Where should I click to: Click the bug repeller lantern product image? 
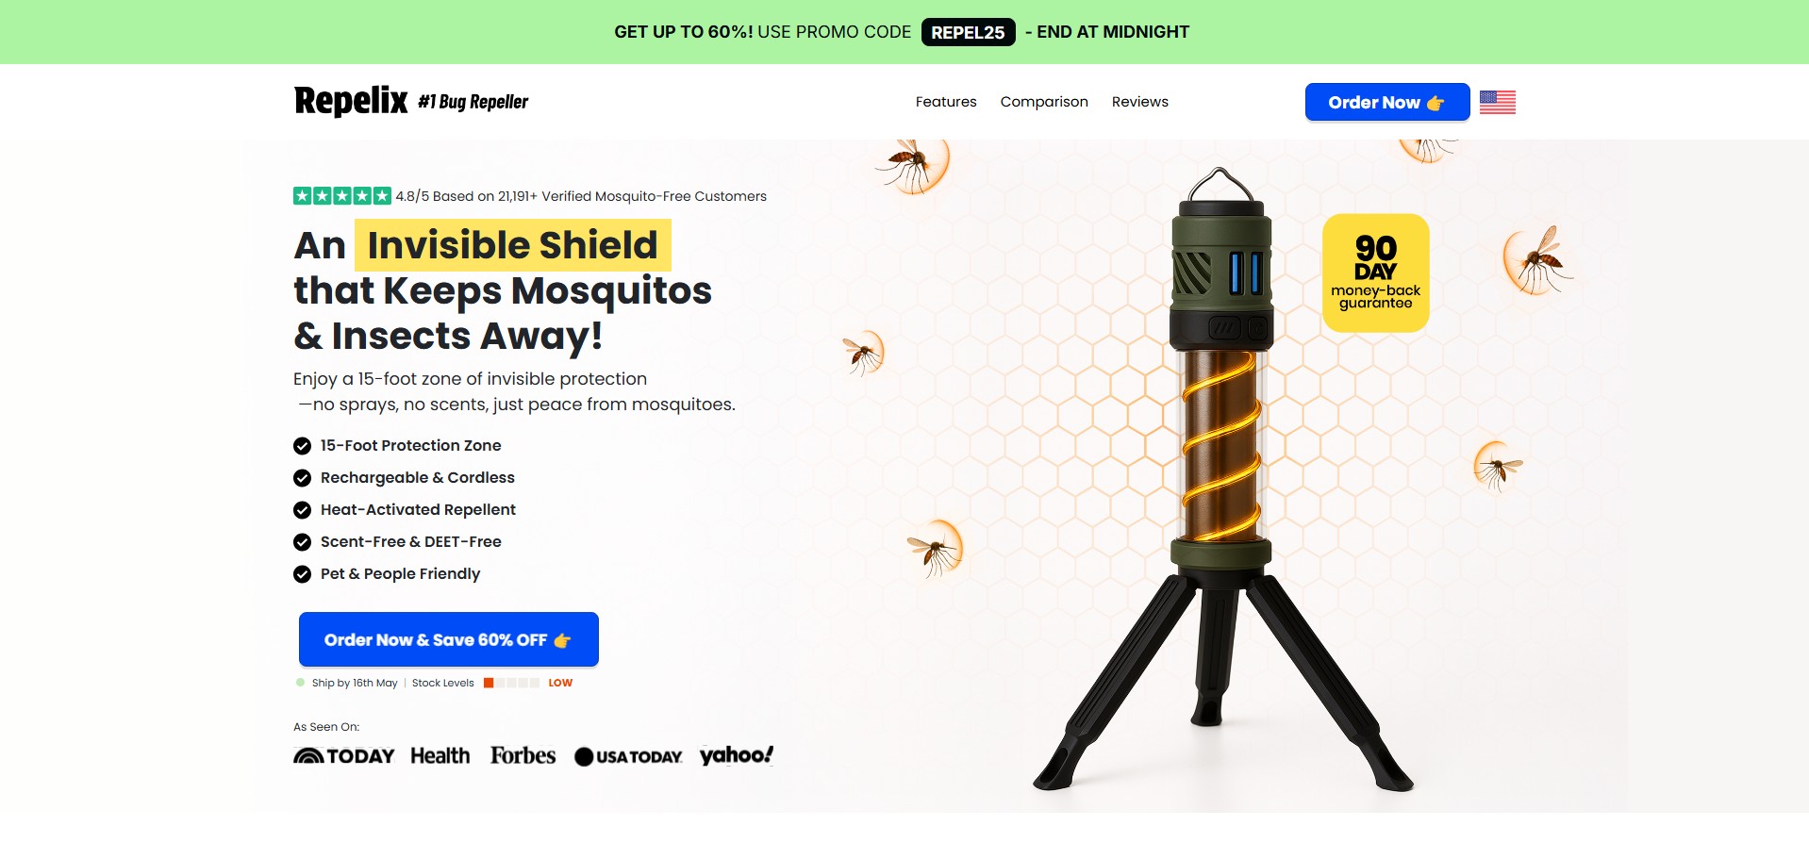coord(1222,481)
